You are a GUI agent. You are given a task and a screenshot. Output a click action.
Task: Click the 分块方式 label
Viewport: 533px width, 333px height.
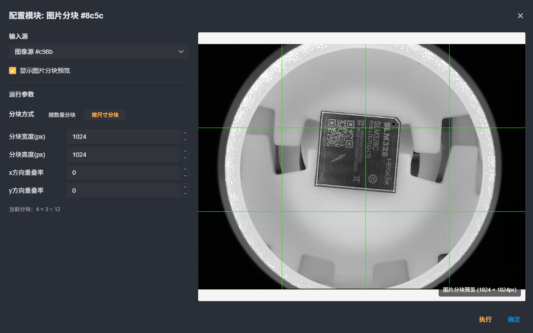point(22,114)
